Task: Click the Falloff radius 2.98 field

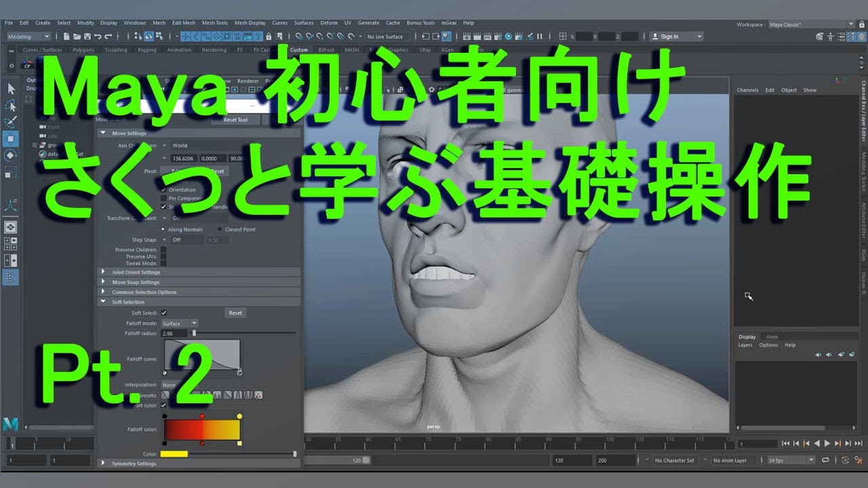Action: click(x=176, y=333)
